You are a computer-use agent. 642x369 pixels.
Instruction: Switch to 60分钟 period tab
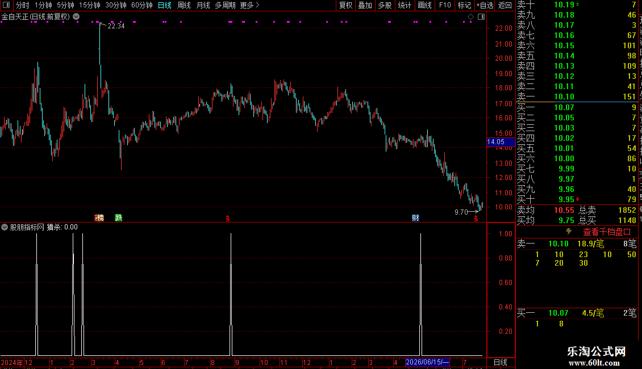(141, 5)
